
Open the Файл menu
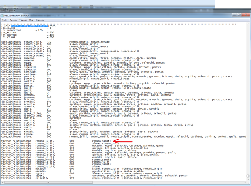coord(5,20)
